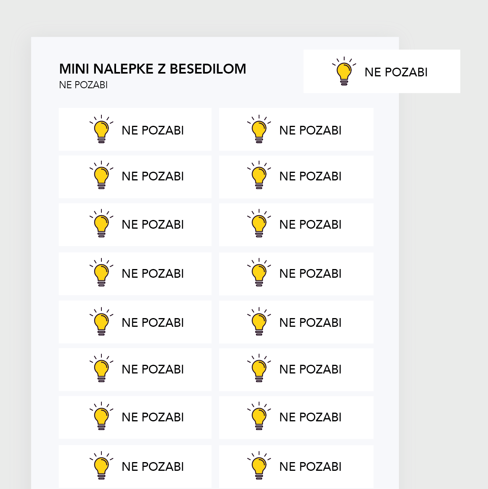Click the light bulb in the enlarged preview sticker
Screen dimensions: 488x489
point(344,71)
